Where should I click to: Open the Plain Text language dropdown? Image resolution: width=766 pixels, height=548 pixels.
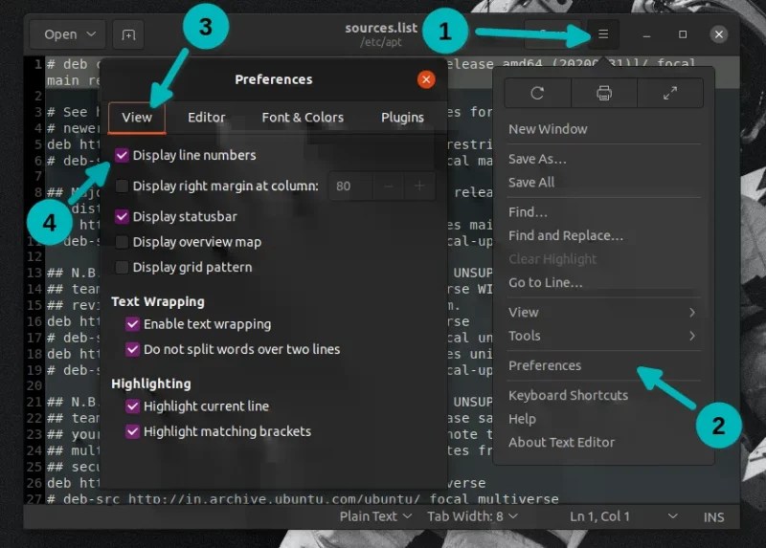coord(375,516)
